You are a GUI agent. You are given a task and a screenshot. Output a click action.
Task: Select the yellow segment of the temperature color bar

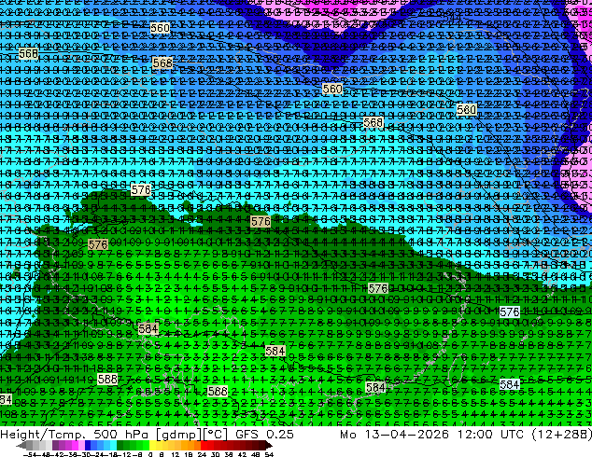tap(152, 446)
